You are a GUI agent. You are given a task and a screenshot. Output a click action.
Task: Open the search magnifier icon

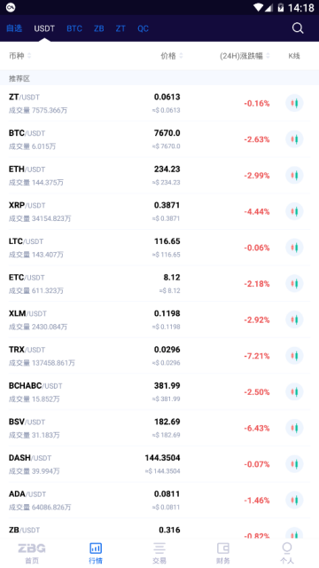tap(298, 28)
